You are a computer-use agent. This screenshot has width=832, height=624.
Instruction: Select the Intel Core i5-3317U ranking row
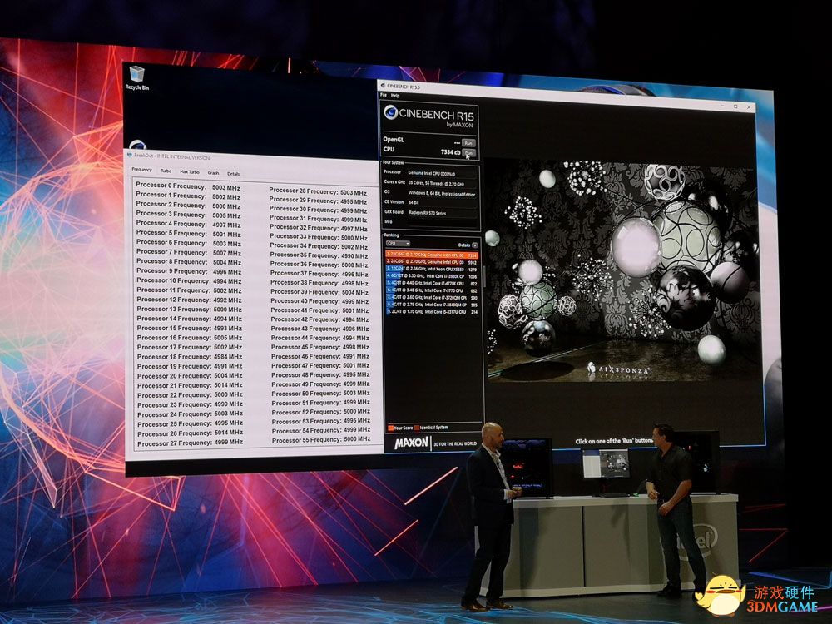[431, 312]
